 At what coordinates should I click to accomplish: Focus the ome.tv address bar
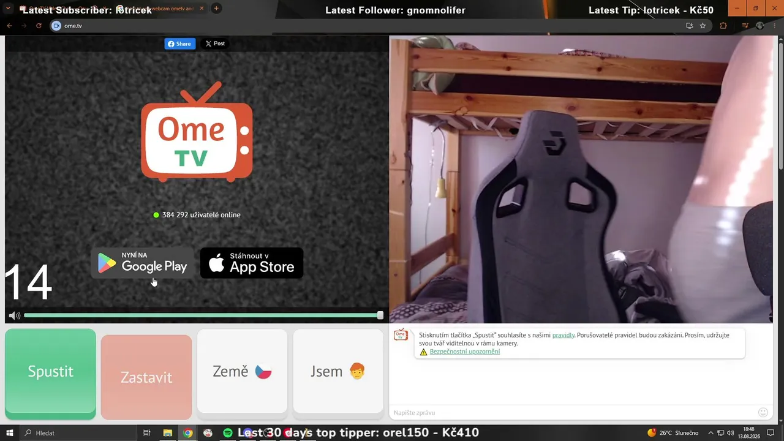[380, 26]
